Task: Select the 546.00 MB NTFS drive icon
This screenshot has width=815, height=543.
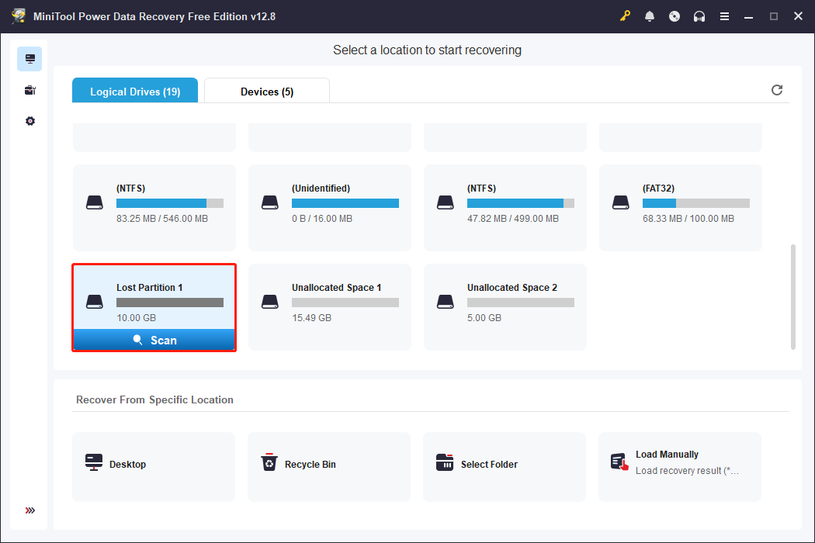Action: [x=94, y=202]
